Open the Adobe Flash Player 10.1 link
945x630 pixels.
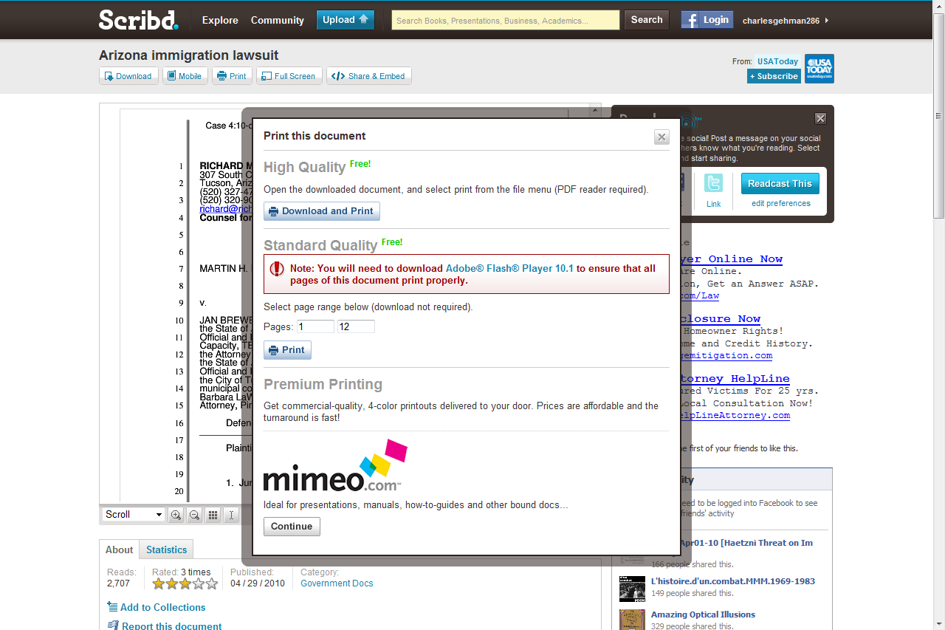509,269
